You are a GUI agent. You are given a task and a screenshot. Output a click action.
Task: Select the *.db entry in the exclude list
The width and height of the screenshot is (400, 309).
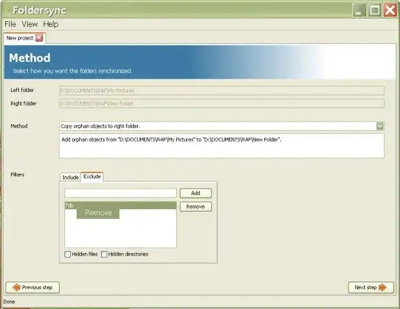point(120,205)
